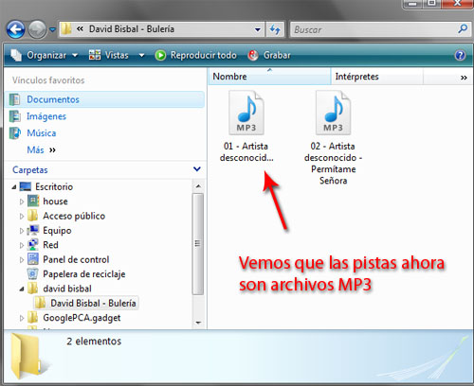The image size is (474, 386).
Task: Open the Música favorite link
Action: (42, 133)
